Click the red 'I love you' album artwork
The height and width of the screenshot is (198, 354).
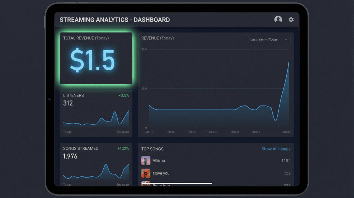(146, 173)
